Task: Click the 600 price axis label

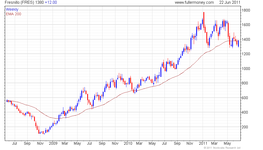Action: [x=245, y=98]
